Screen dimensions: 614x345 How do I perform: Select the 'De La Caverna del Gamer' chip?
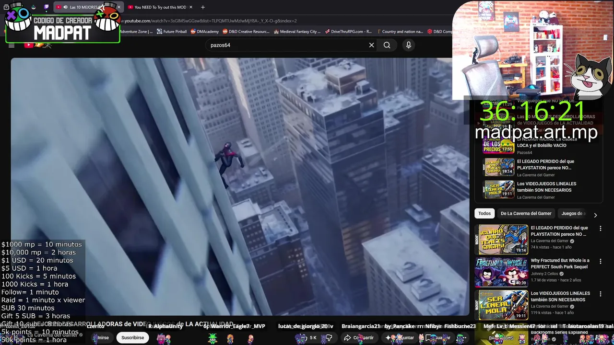pyautogui.click(x=526, y=213)
